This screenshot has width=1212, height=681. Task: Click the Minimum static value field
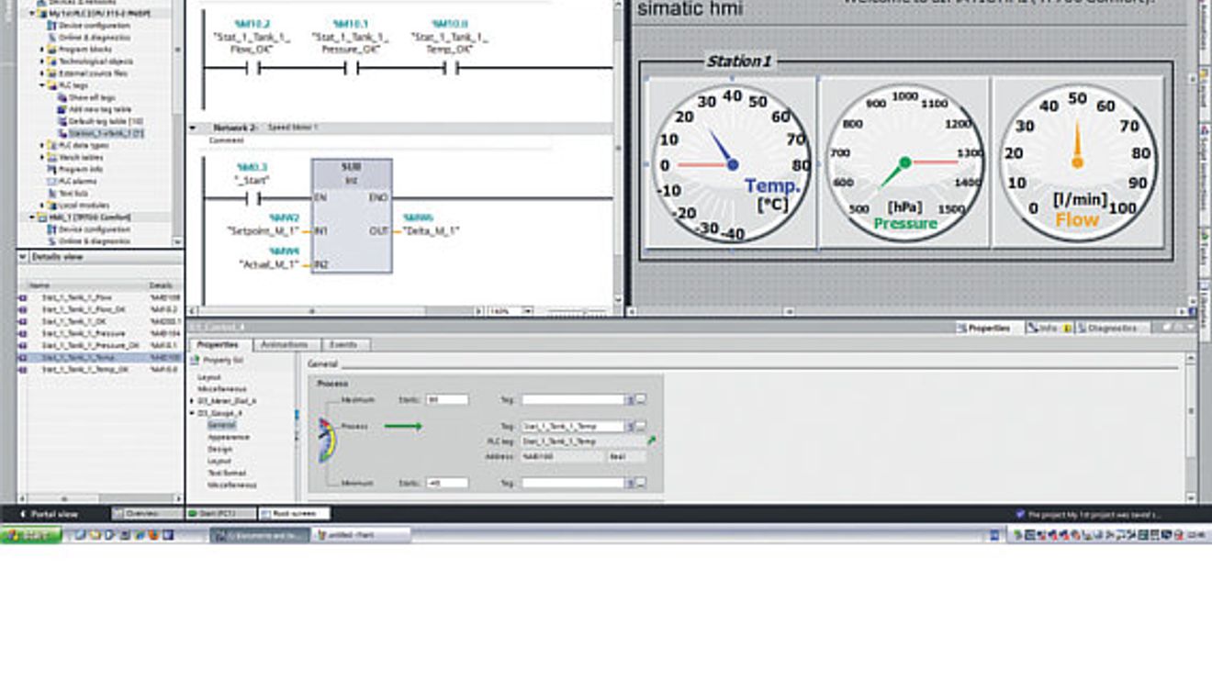(x=447, y=483)
